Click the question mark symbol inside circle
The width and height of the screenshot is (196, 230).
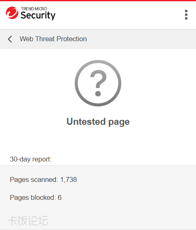(98, 83)
